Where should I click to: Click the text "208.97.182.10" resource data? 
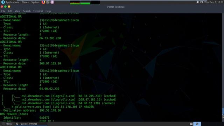50,63
